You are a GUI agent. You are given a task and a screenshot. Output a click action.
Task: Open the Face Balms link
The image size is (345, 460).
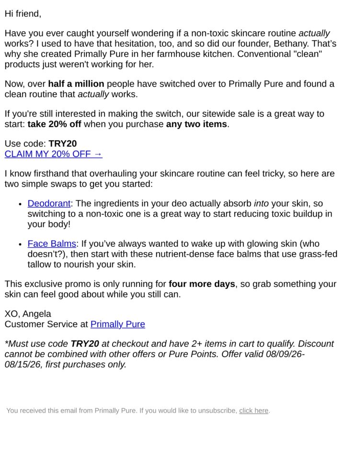tap(52, 243)
